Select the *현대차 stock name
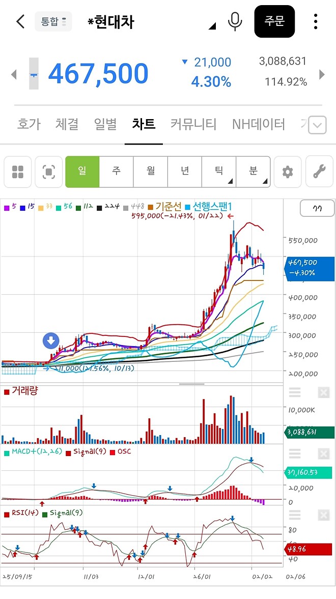The width and height of the screenshot is (336, 599). 110,22
